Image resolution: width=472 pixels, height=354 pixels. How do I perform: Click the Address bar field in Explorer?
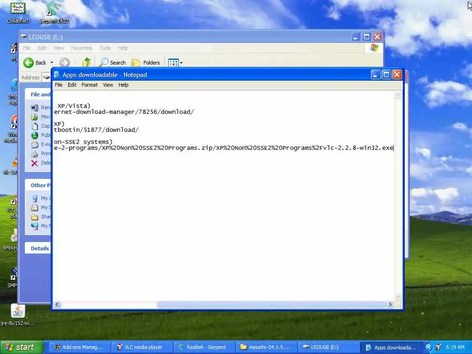tap(46, 77)
